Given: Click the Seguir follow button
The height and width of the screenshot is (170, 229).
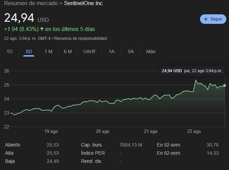Looking at the screenshot, I should 213,19.
